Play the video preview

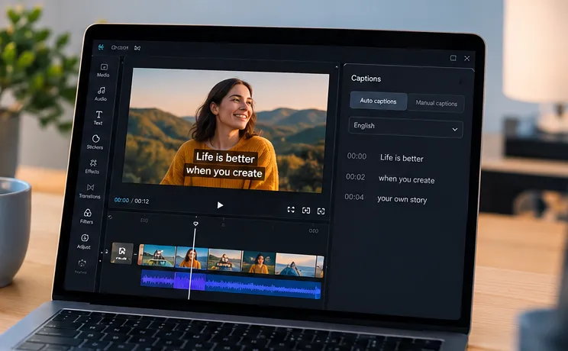point(220,205)
